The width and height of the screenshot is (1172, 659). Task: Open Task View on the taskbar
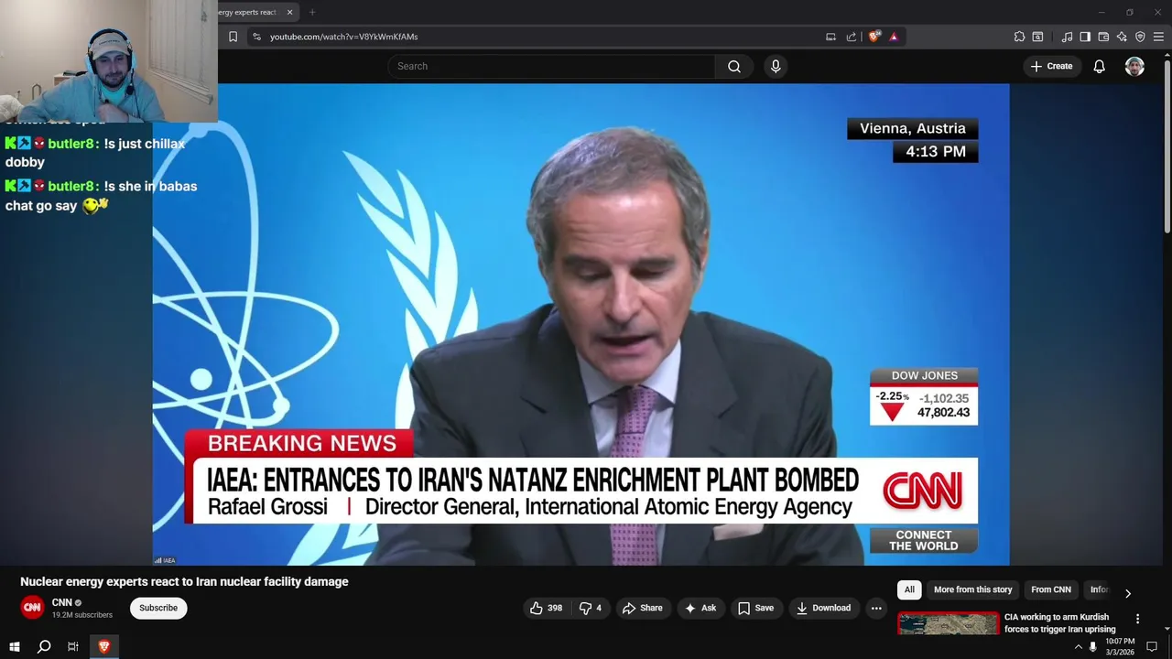click(x=73, y=647)
